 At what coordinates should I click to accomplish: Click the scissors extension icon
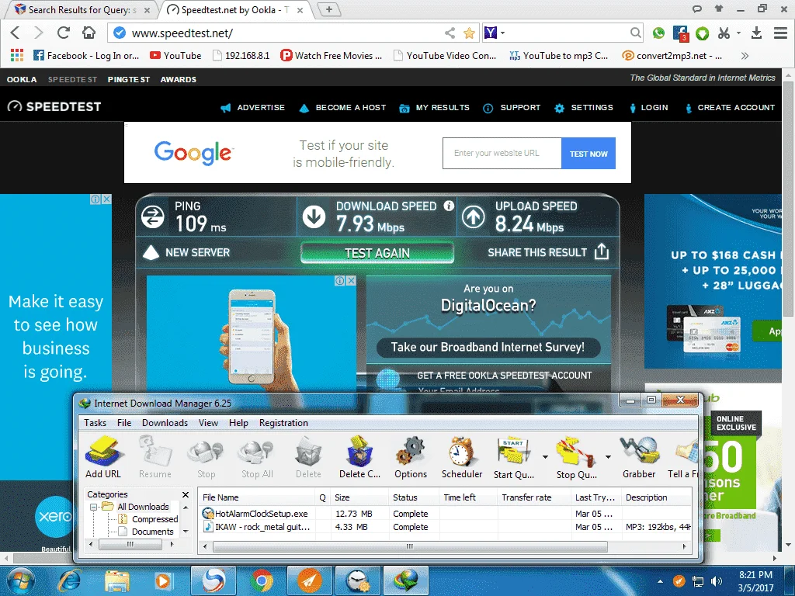[724, 33]
